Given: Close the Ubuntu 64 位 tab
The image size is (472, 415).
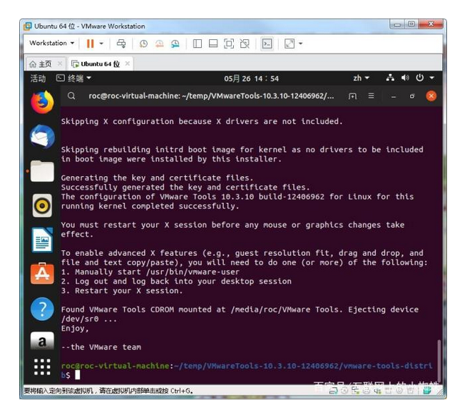Looking at the screenshot, I should tap(128, 63).
